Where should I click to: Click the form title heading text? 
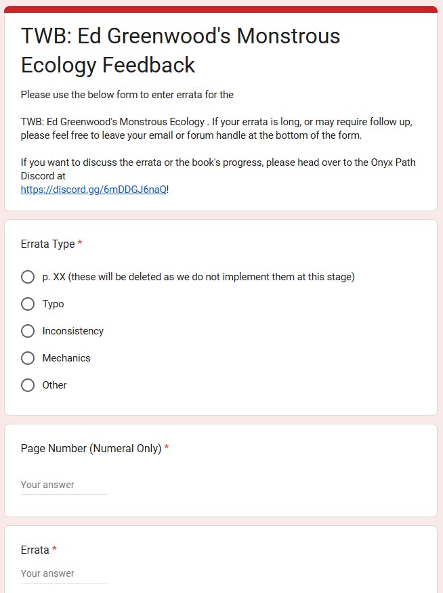point(180,50)
